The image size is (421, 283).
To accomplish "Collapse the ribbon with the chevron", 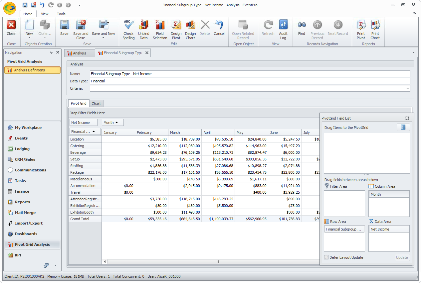I will [x=414, y=14].
